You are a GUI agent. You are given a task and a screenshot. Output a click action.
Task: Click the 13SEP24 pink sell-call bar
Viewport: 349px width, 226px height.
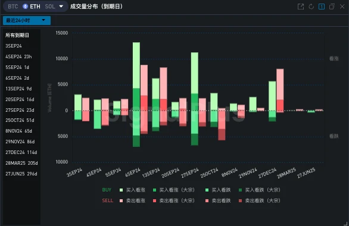163,83
